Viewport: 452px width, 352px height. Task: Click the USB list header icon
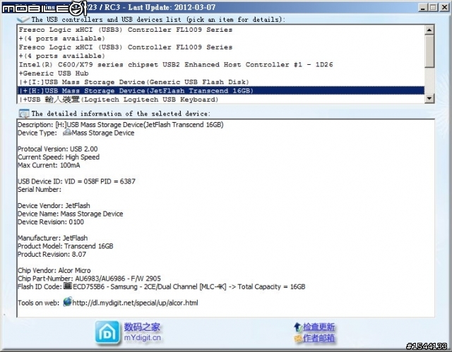pyautogui.click(x=23, y=19)
